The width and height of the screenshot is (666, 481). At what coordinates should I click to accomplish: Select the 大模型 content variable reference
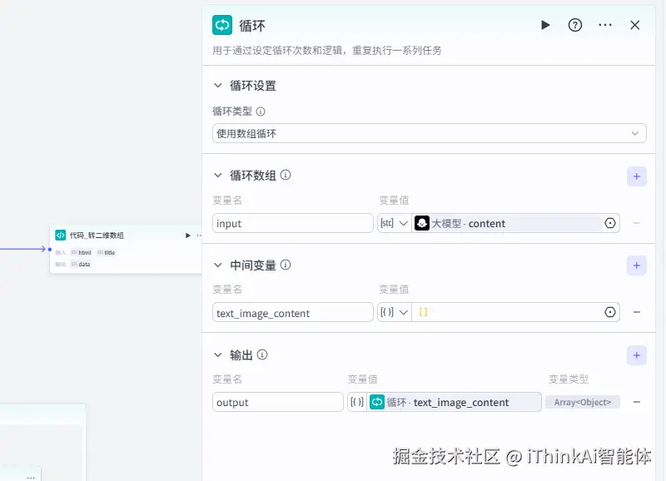click(x=507, y=223)
